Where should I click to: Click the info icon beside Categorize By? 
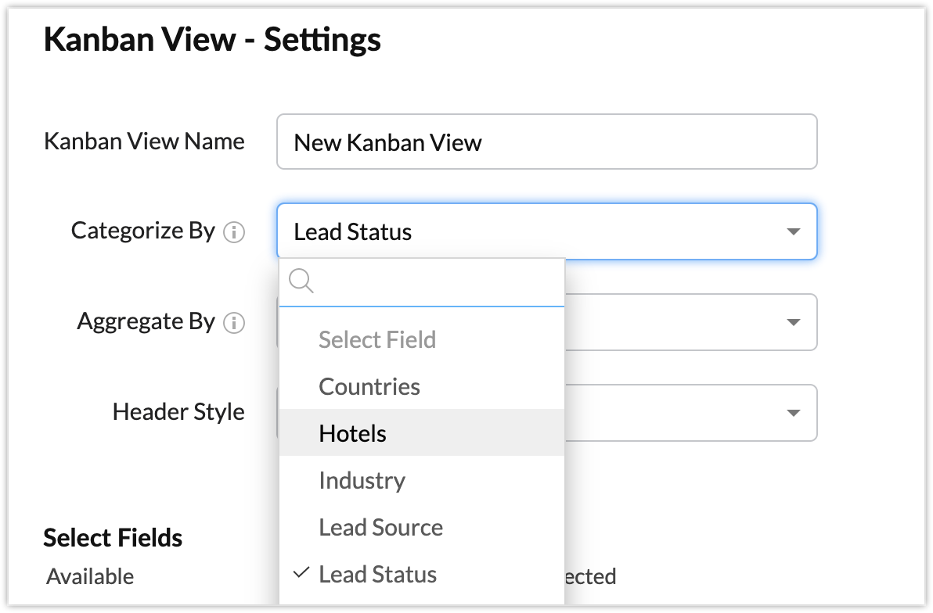[234, 232]
